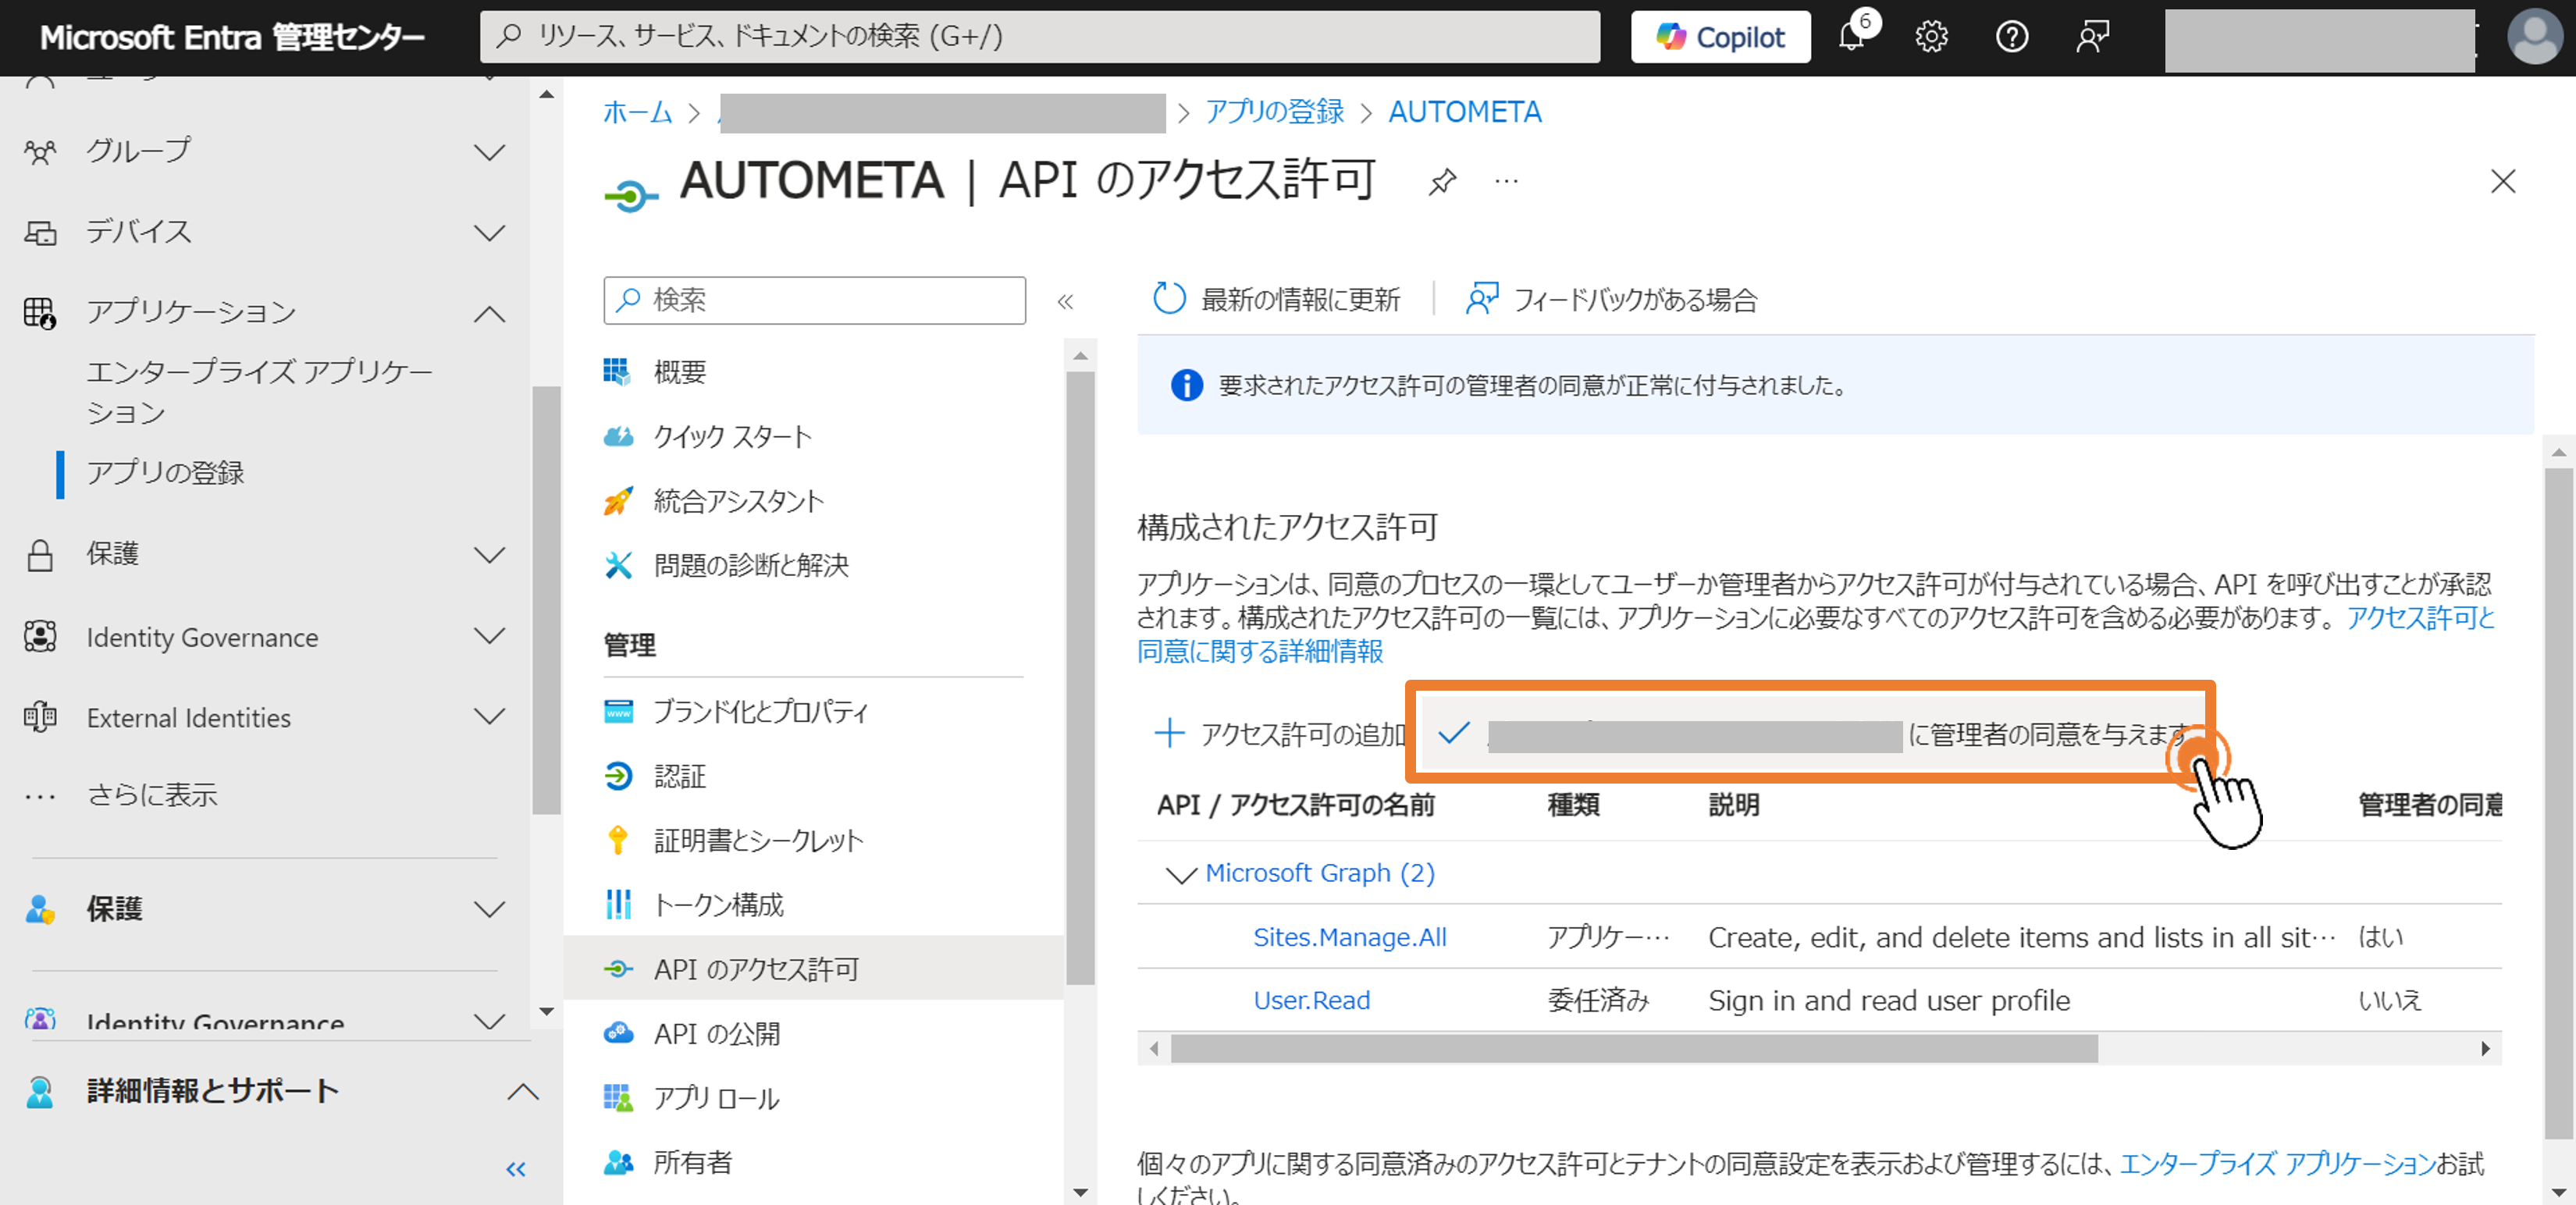The image size is (2576, 1205).
Task: Pin the AUTOMETA API permissions page
Action: tap(1442, 181)
